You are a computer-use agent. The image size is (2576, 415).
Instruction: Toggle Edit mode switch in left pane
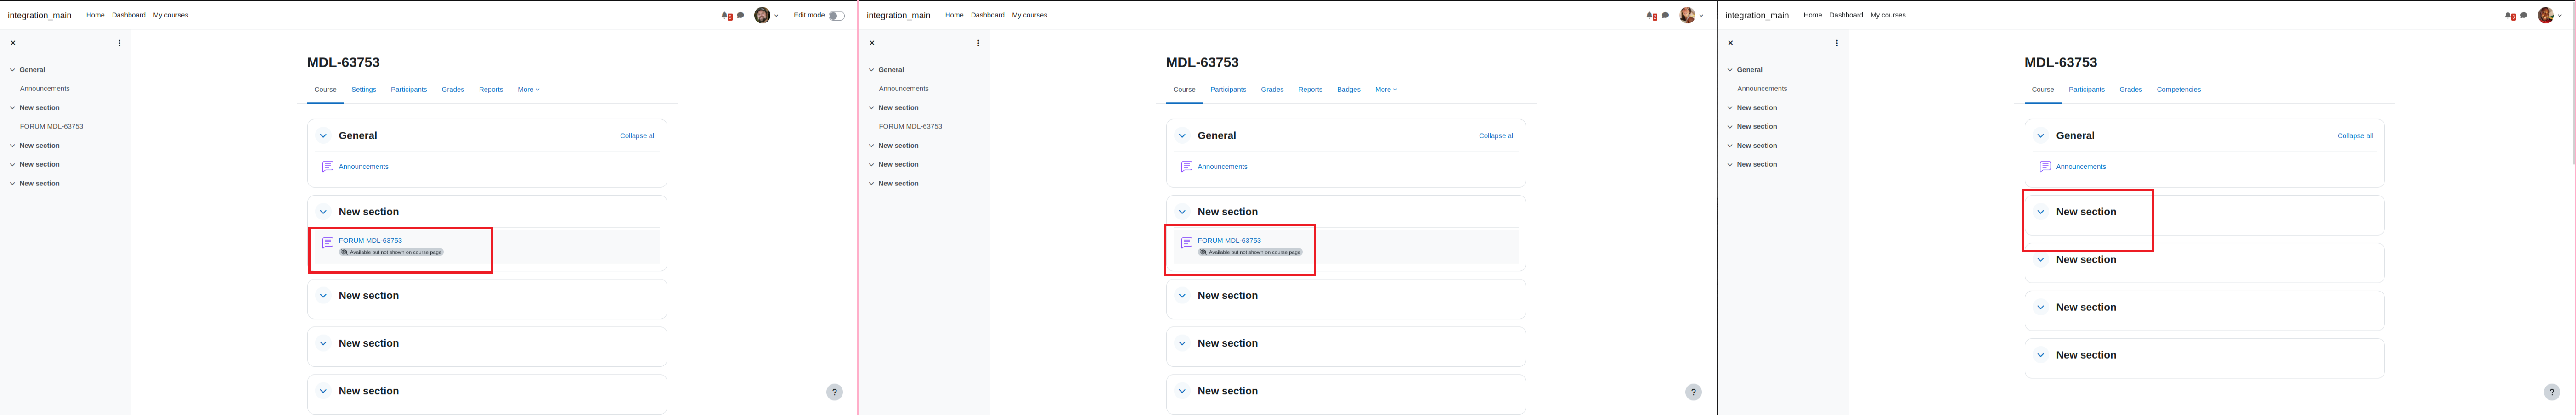[836, 16]
